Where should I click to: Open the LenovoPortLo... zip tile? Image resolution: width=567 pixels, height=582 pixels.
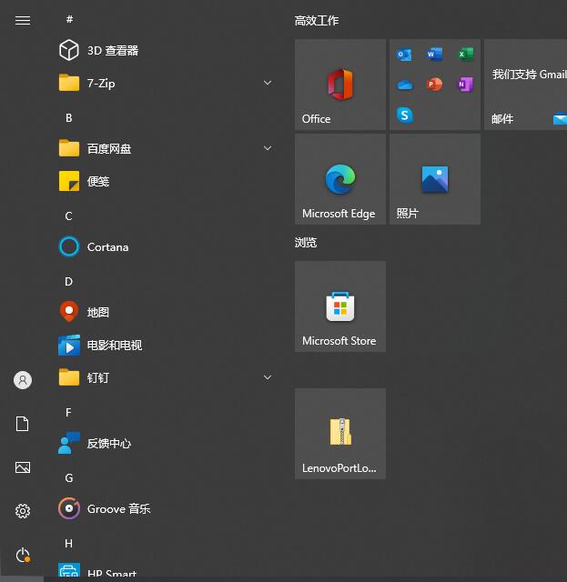tap(339, 434)
